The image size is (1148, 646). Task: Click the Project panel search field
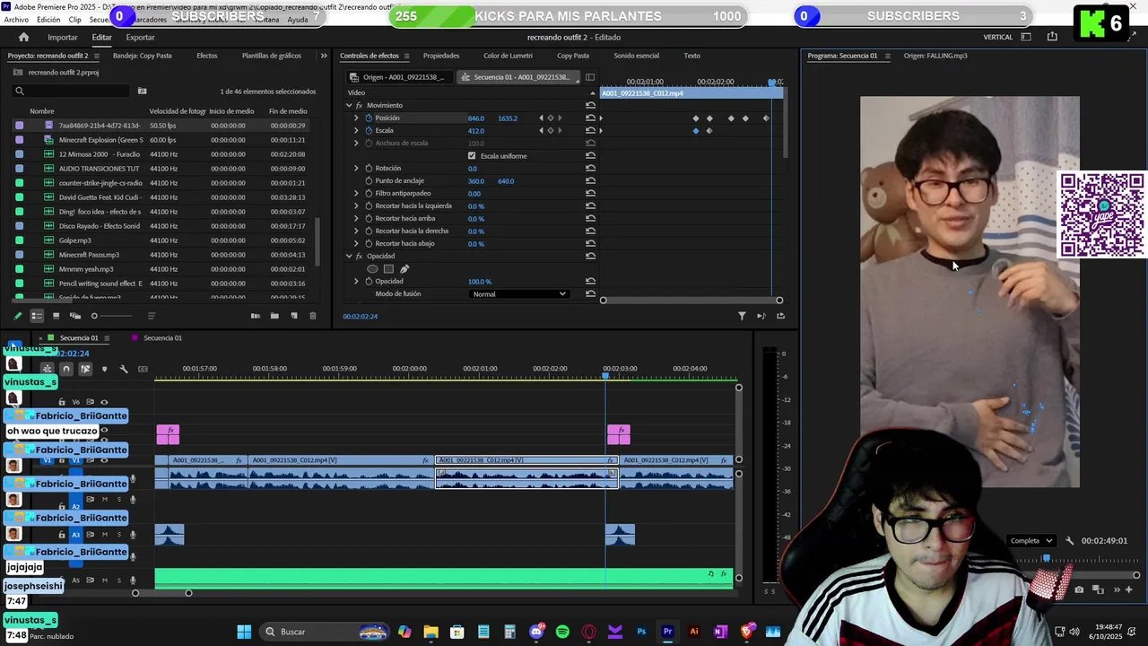[72, 91]
